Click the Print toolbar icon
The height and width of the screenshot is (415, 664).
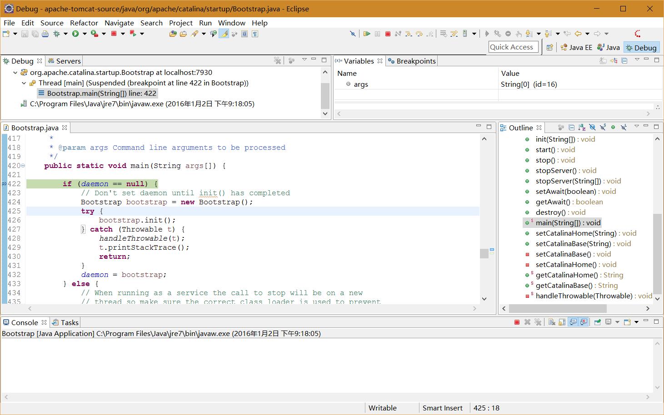point(45,34)
